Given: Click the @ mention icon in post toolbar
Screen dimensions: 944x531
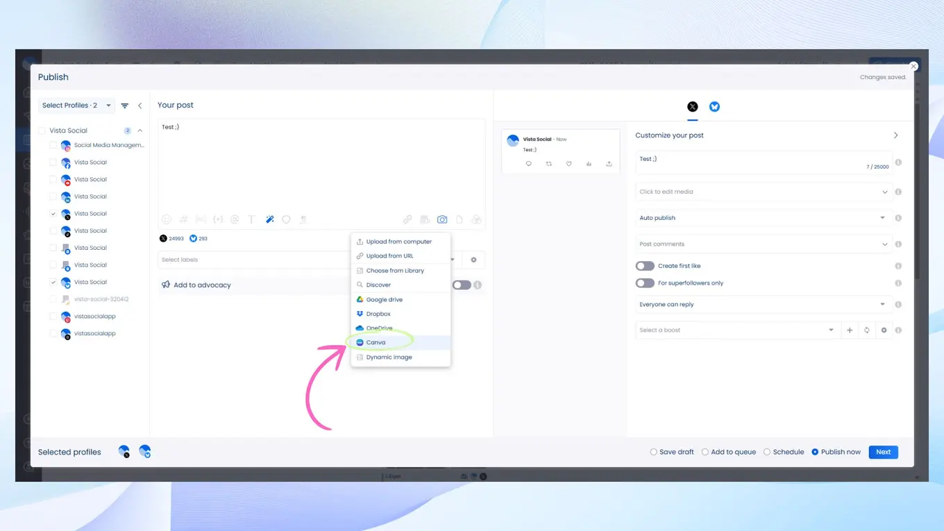Looking at the screenshot, I should click(235, 219).
